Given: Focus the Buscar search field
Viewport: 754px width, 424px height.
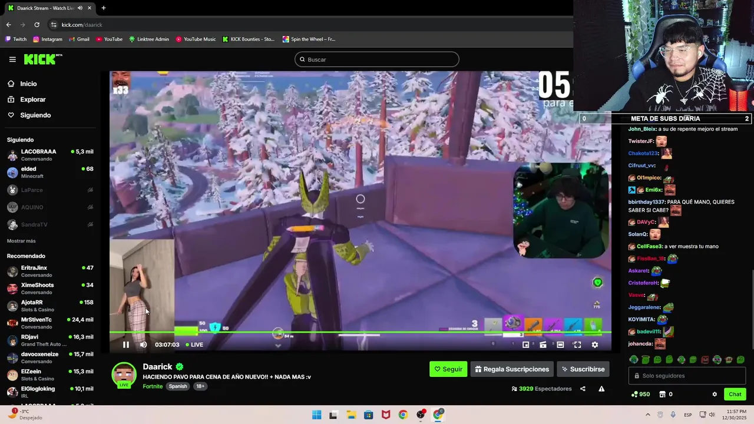Looking at the screenshot, I should [x=377, y=59].
